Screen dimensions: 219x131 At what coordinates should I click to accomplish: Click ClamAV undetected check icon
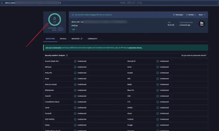(x=75, y=96)
